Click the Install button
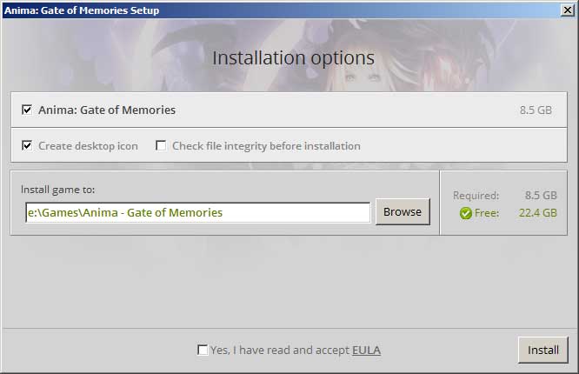Image resolution: width=579 pixels, height=374 pixels. (542, 350)
